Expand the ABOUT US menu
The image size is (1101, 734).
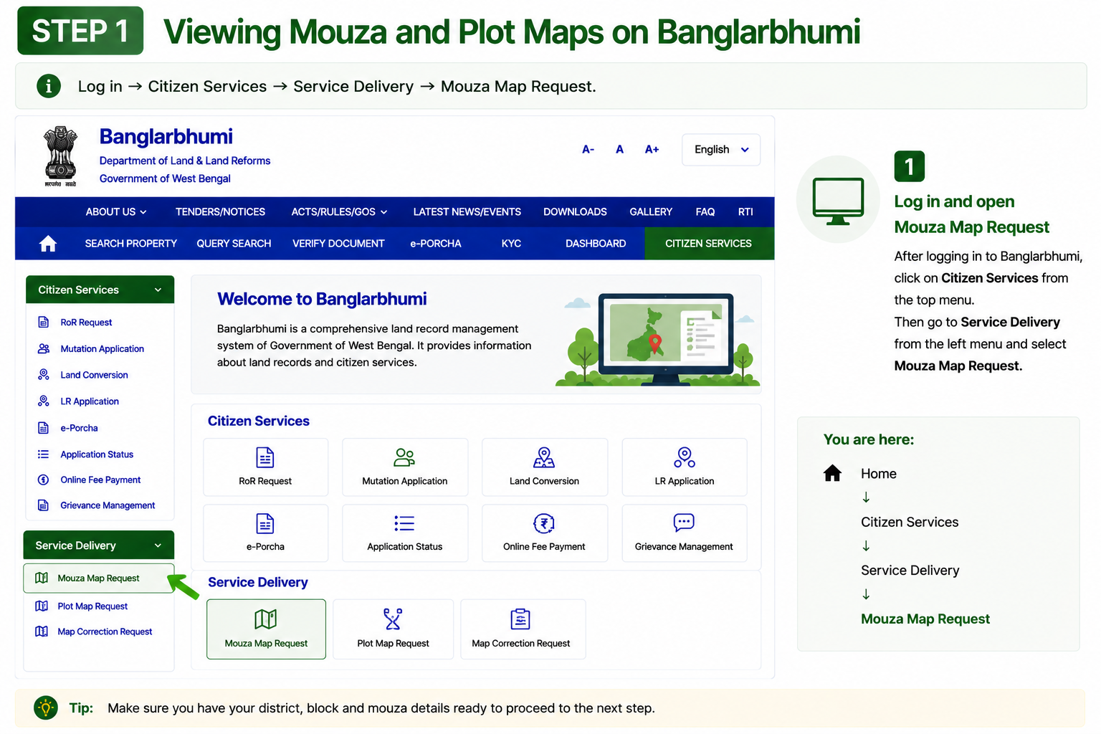[116, 212]
